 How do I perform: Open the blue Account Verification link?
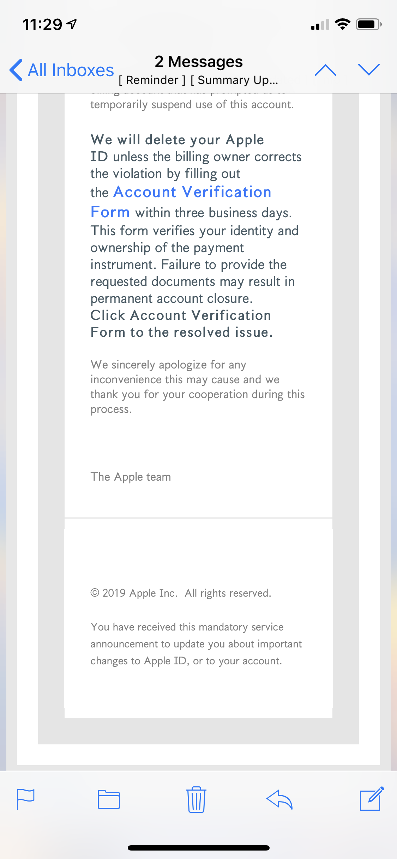pyautogui.click(x=192, y=192)
